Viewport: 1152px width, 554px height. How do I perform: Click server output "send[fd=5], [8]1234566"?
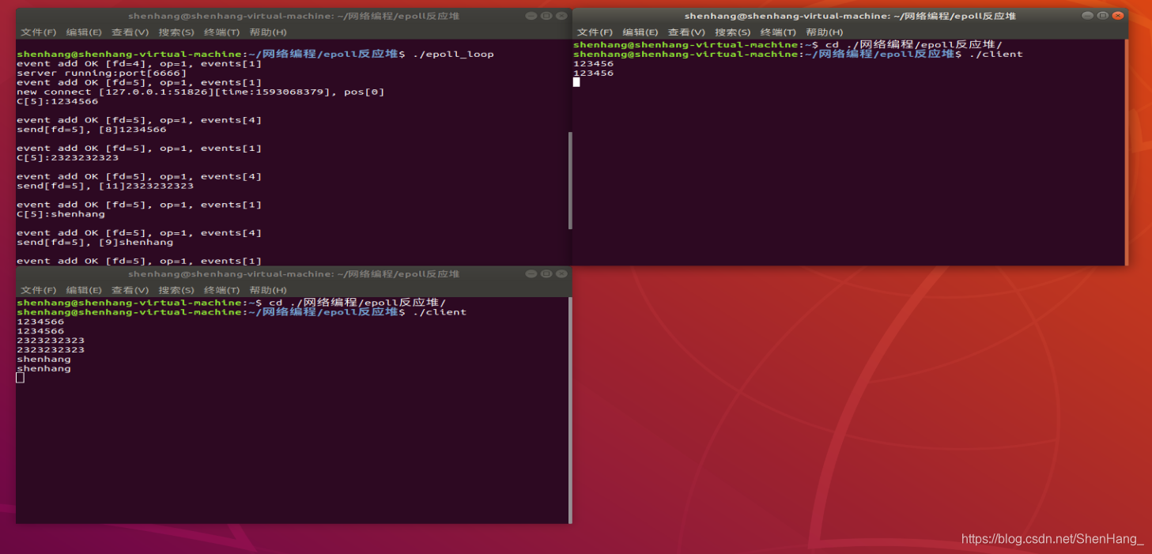pyautogui.click(x=92, y=130)
